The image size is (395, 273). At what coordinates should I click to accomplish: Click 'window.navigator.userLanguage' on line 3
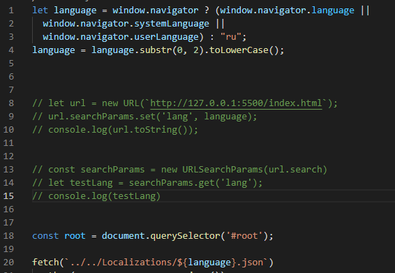click(x=121, y=37)
